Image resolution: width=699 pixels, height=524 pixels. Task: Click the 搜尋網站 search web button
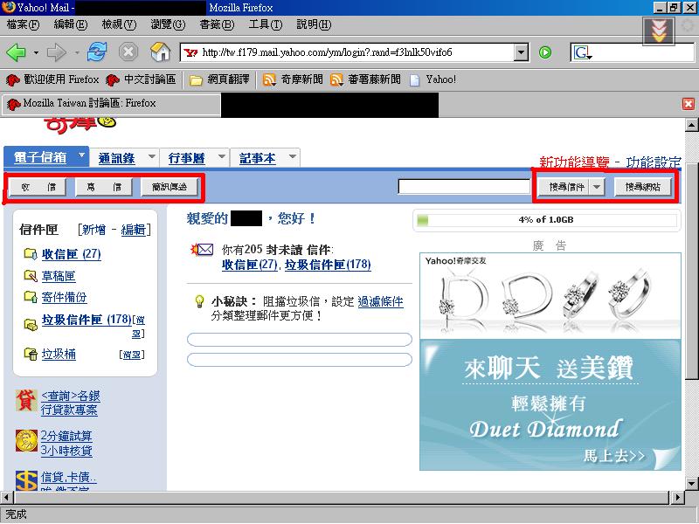pos(642,187)
